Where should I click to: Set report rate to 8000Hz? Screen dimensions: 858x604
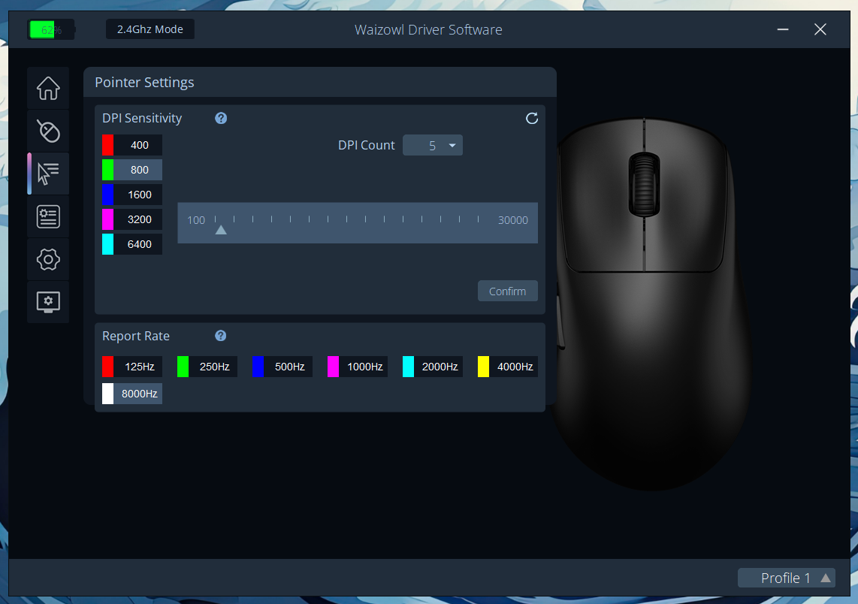132,394
